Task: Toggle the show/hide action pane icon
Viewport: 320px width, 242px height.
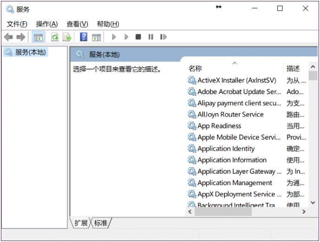Action: 96,37
